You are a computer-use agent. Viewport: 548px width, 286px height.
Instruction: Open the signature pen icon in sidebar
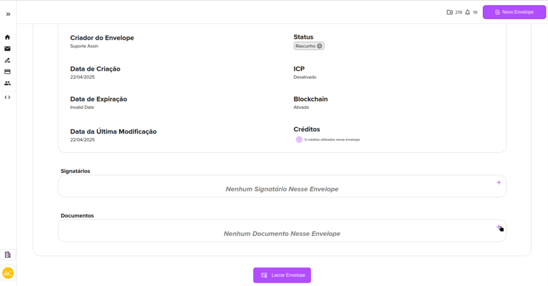[7, 60]
